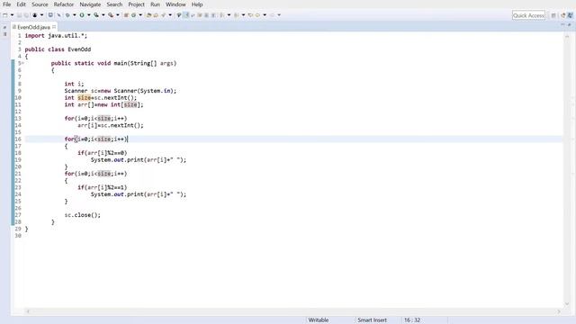The height and width of the screenshot is (324, 576).
Task: Open the Window menu
Action: coord(175,4)
